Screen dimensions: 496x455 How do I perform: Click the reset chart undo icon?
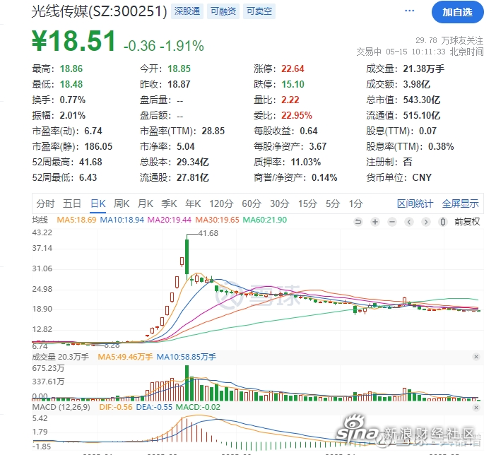click(358, 222)
